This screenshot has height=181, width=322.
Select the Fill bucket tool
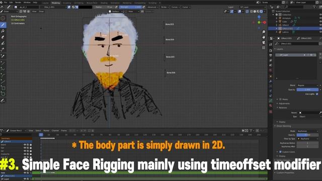(x=3, y=31)
